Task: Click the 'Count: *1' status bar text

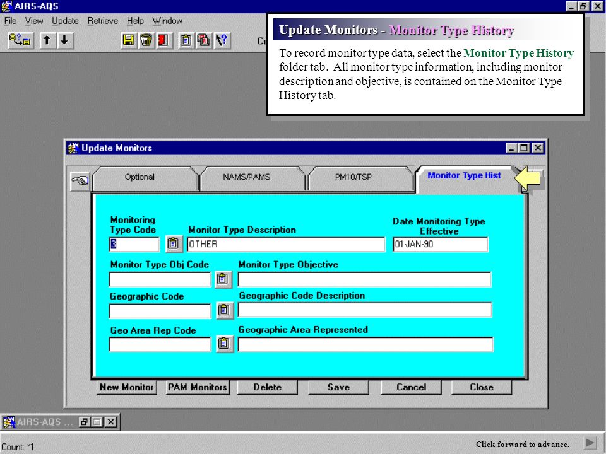Action: click(18, 447)
